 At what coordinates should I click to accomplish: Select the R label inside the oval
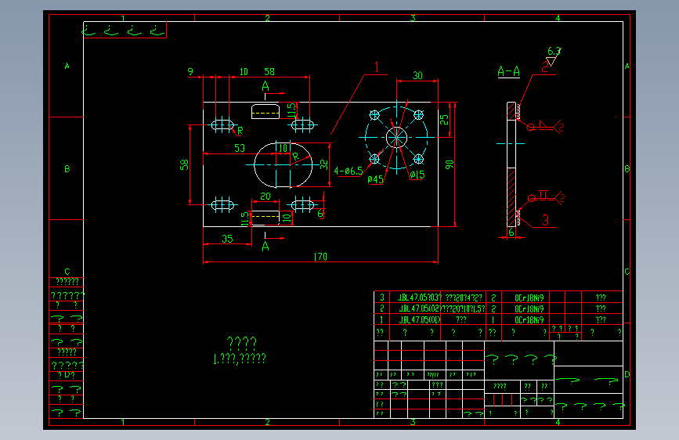pyautogui.click(x=295, y=157)
